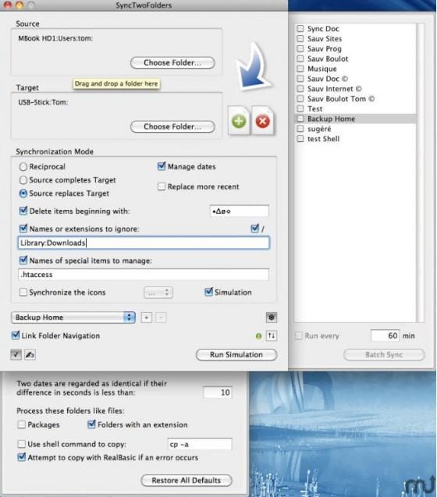
Task: Click the Run Simulation button
Action: coord(236,355)
